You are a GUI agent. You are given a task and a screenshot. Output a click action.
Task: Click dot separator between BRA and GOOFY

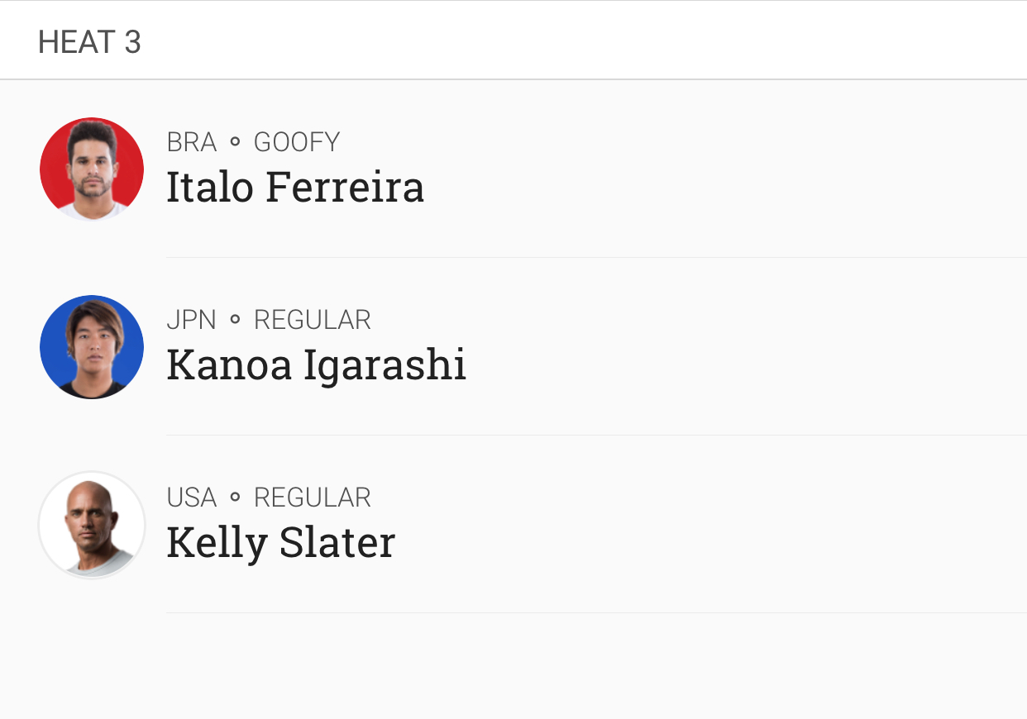(235, 142)
